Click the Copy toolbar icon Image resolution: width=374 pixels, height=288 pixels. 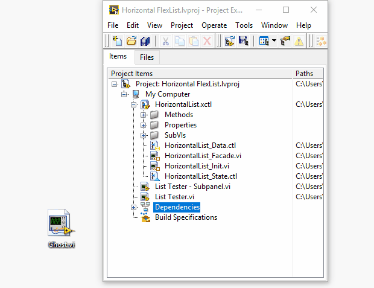tap(180, 41)
